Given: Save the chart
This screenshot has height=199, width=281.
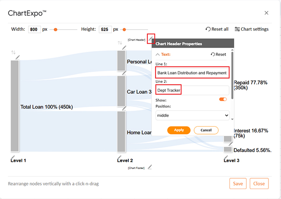Looking at the screenshot, I should tap(238, 183).
